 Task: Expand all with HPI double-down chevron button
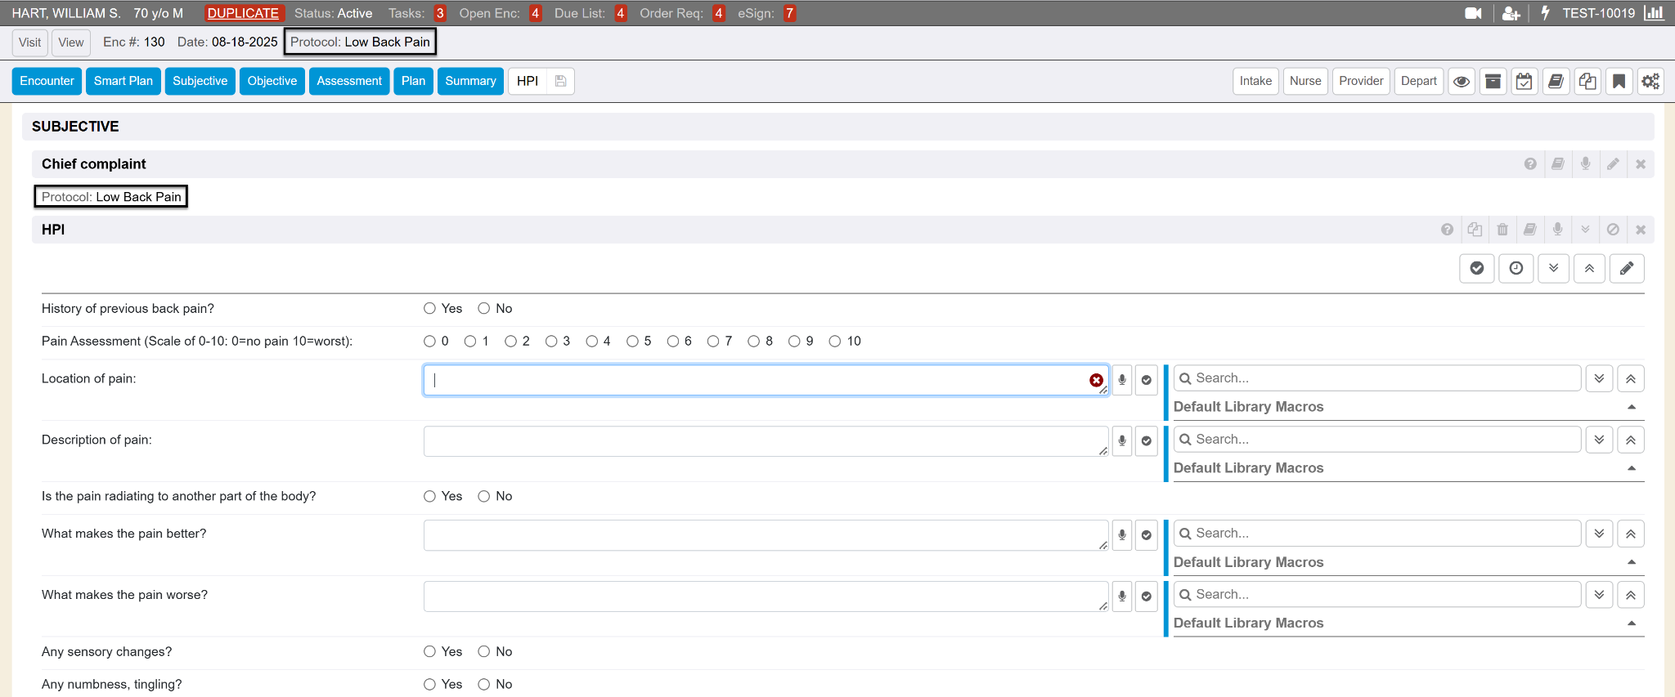click(1553, 268)
